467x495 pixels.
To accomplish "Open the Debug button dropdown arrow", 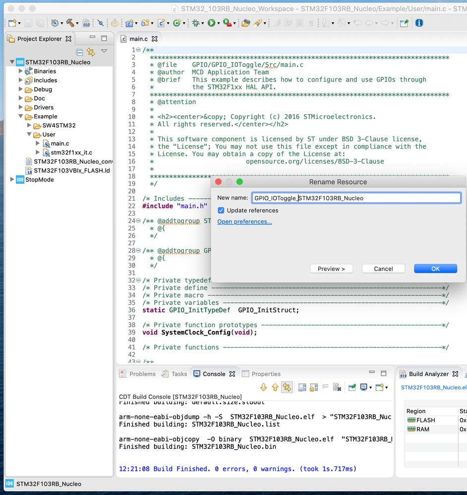I will [x=203, y=23].
